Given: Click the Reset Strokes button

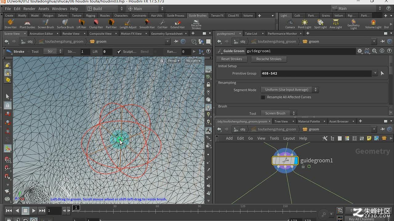Looking at the screenshot, I should pyautogui.click(x=231, y=59).
